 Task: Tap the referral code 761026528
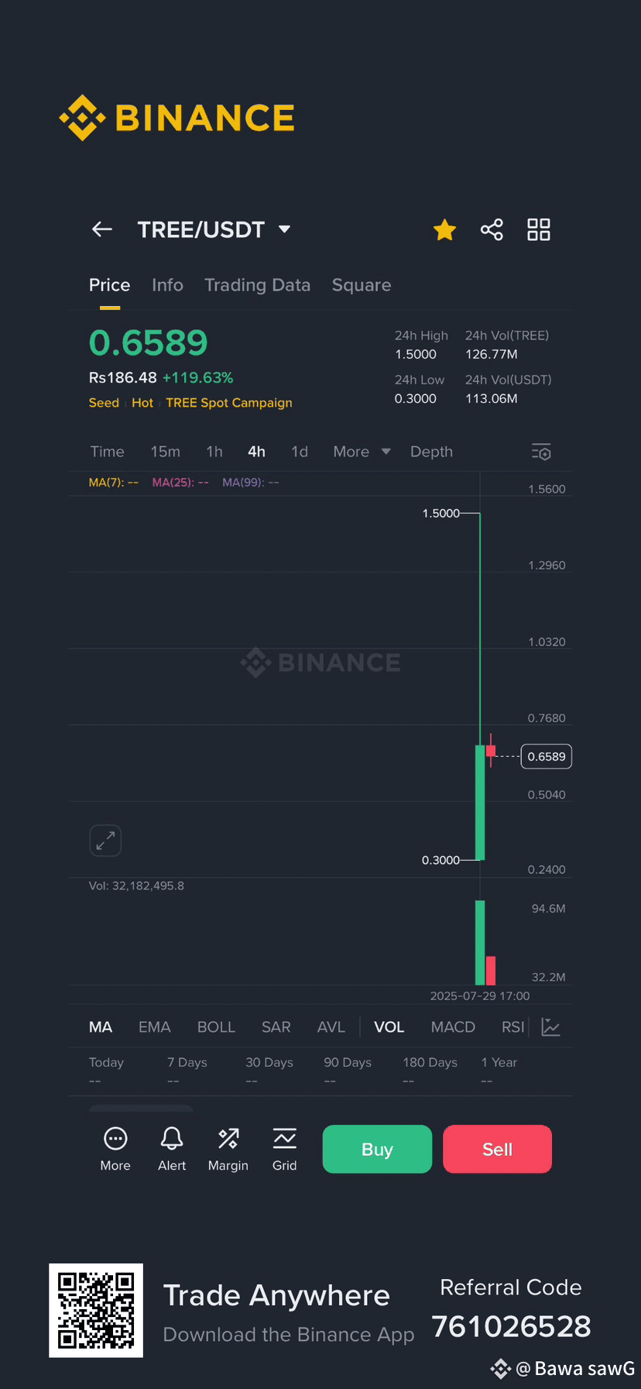click(511, 1326)
